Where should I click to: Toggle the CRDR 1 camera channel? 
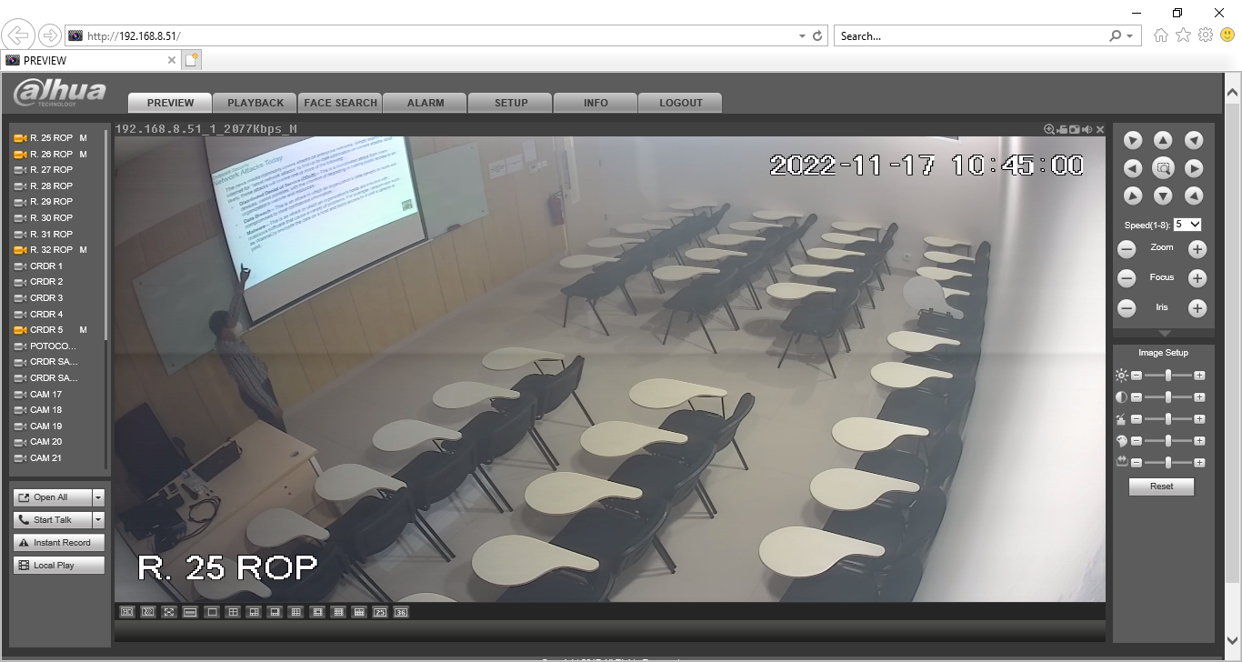[45, 266]
